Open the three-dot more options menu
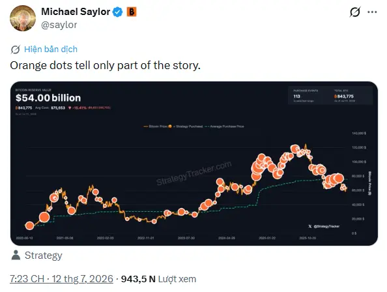Screen dimensions: 387x292 372,12
